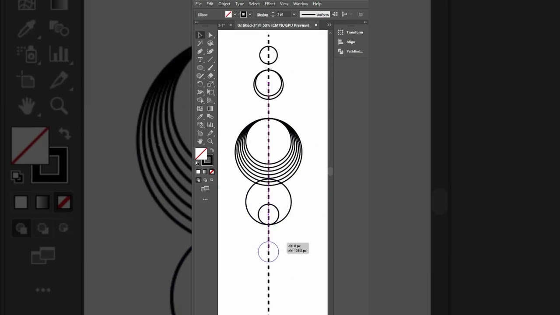Select the Paintbrush tool
560x315 pixels.
tap(210, 68)
